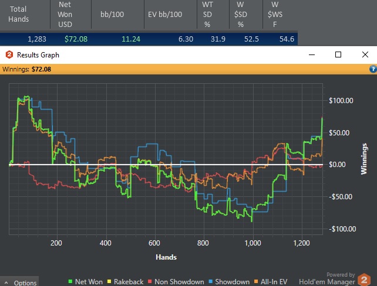Sort by bb/100 column header
The image size is (377, 286).
[x=118, y=15]
